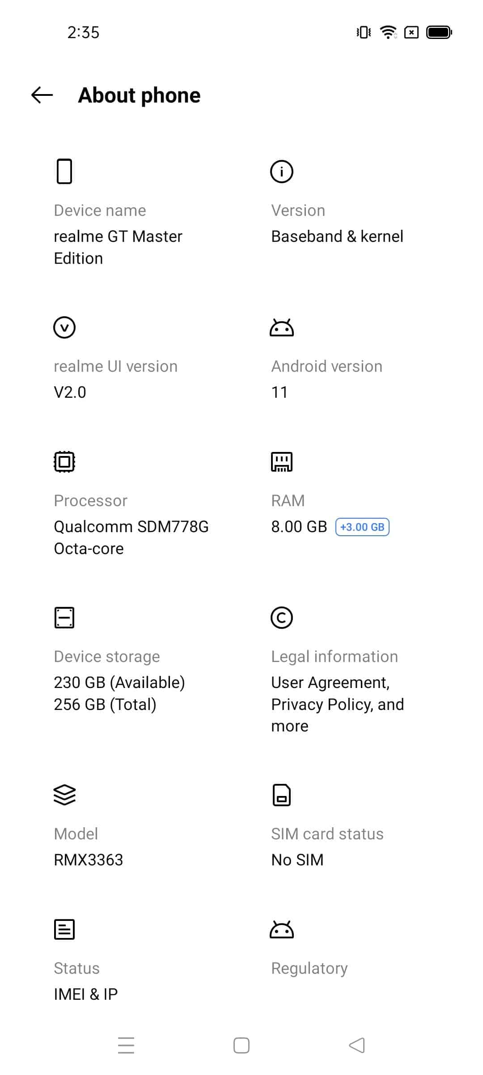Tap the Device name phone icon
This screenshot has width=483, height=1075.
pyautogui.click(x=64, y=171)
